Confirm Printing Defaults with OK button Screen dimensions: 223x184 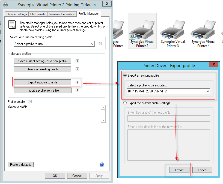(x=55, y=176)
